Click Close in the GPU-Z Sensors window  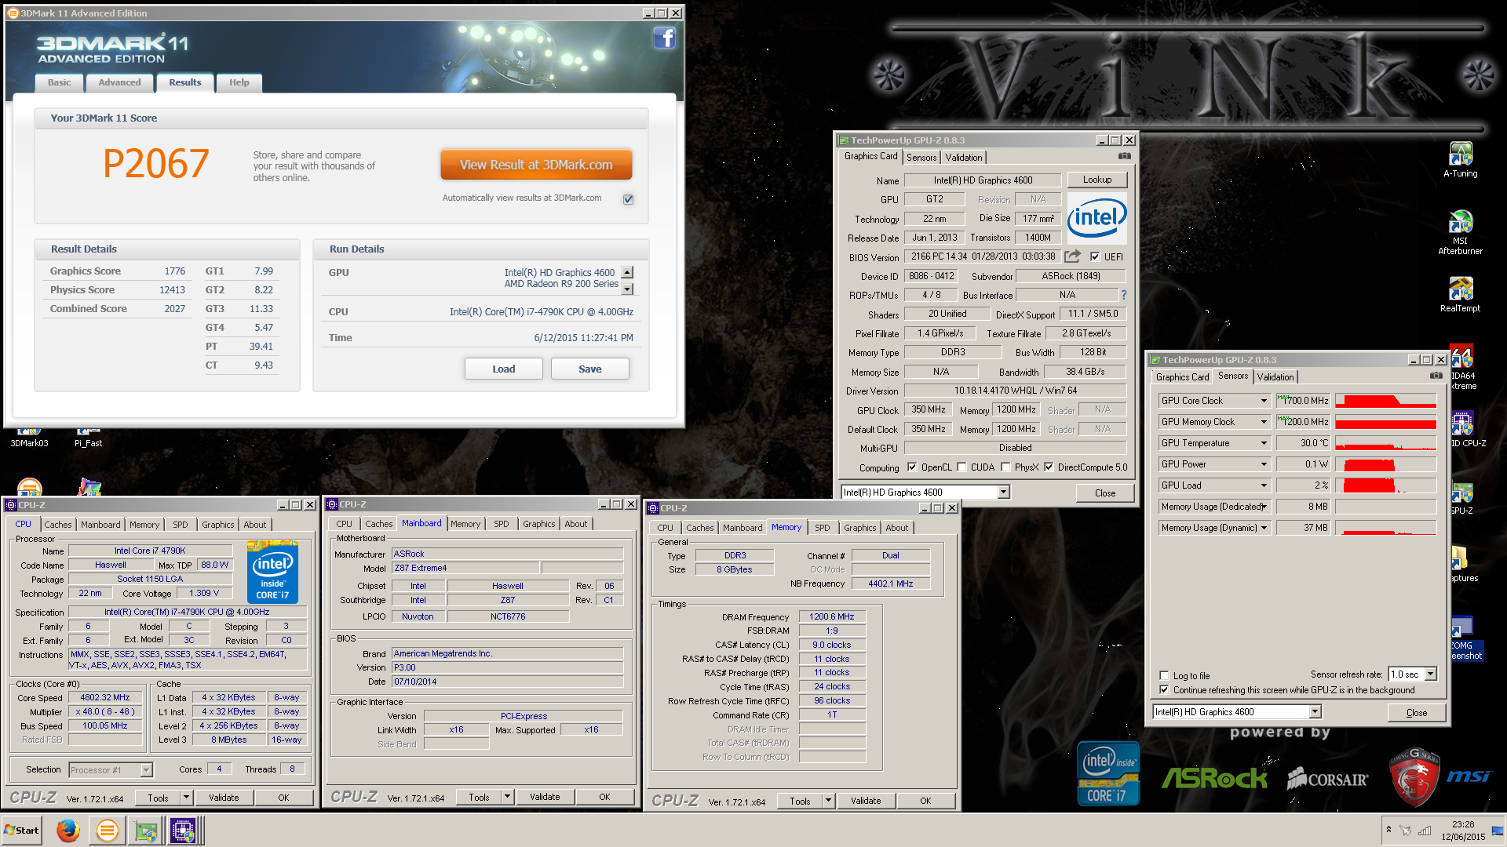(1416, 713)
